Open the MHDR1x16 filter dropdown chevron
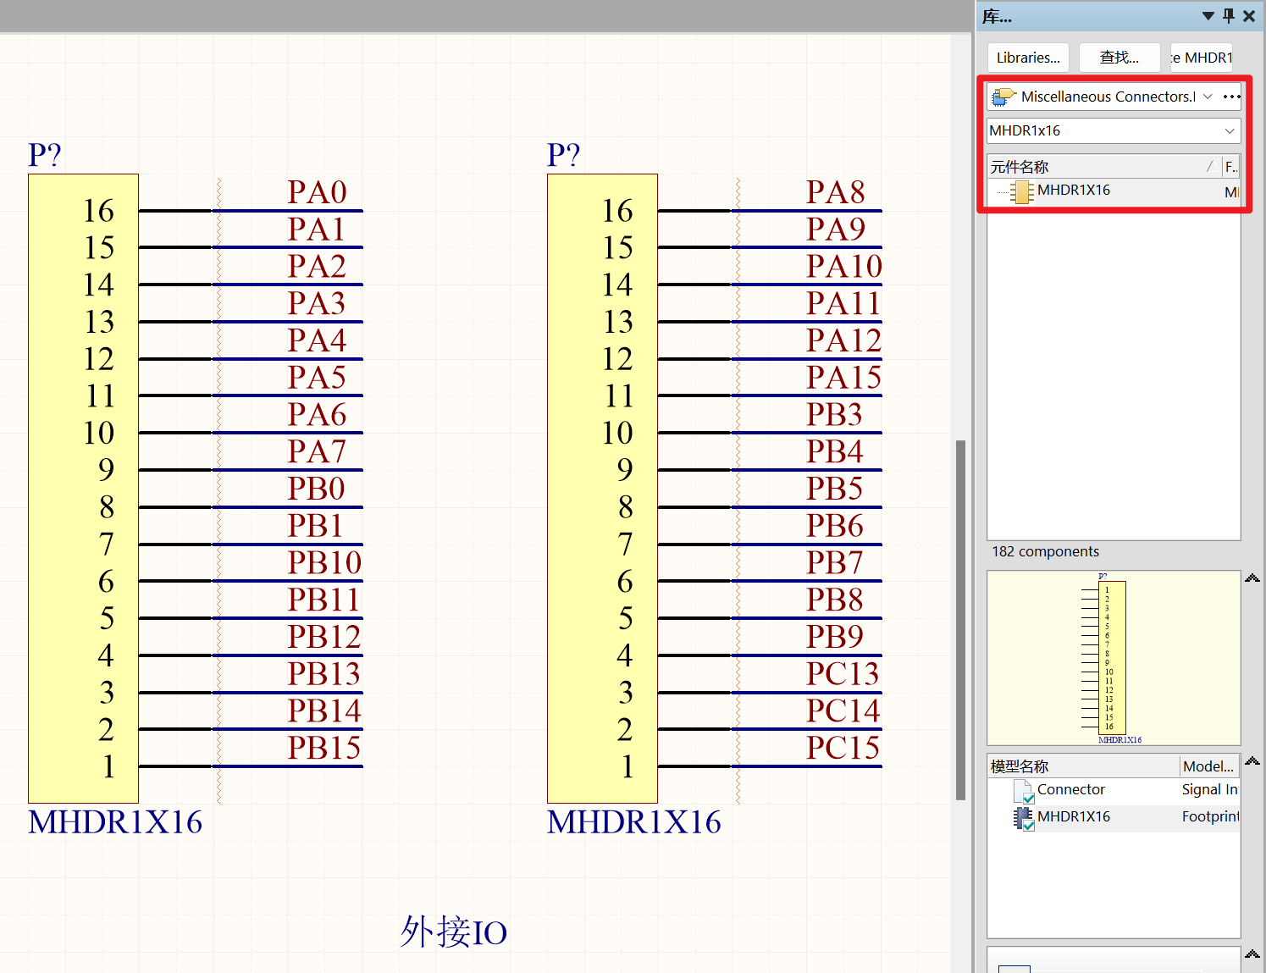 point(1230,131)
